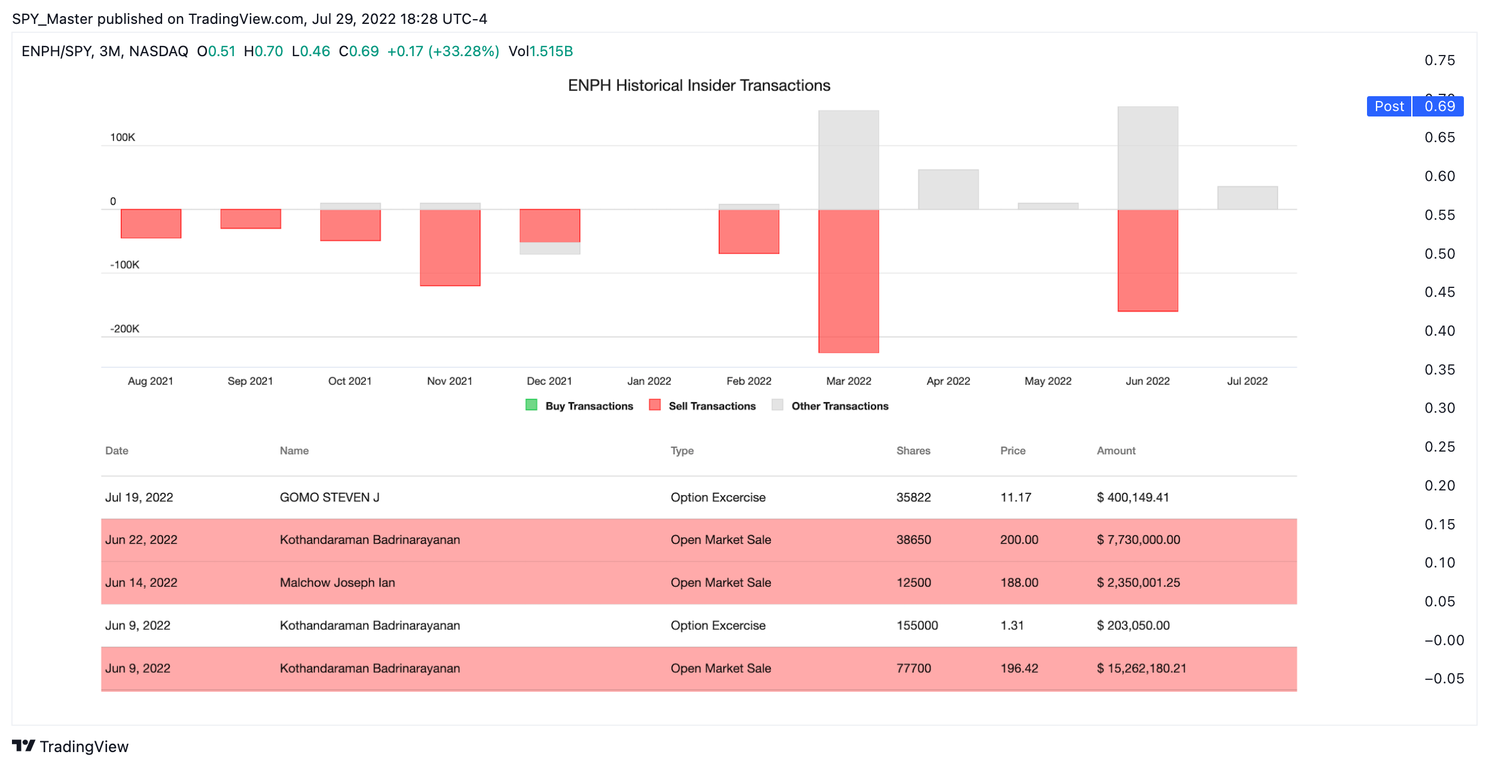Click Option Excercise type in Jul 19 row
This screenshot has height=767, width=1489.
pos(718,498)
